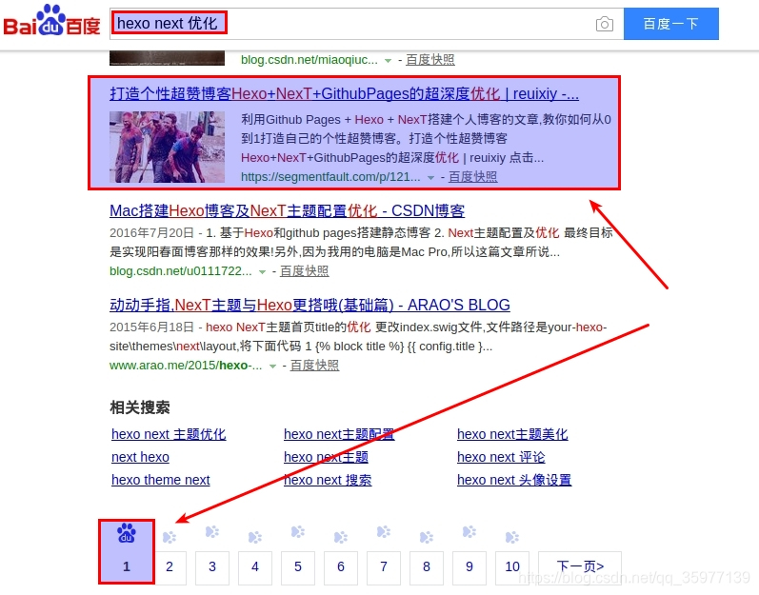Go to results page 10
Viewport: 759px width, 595px height.
click(x=512, y=568)
